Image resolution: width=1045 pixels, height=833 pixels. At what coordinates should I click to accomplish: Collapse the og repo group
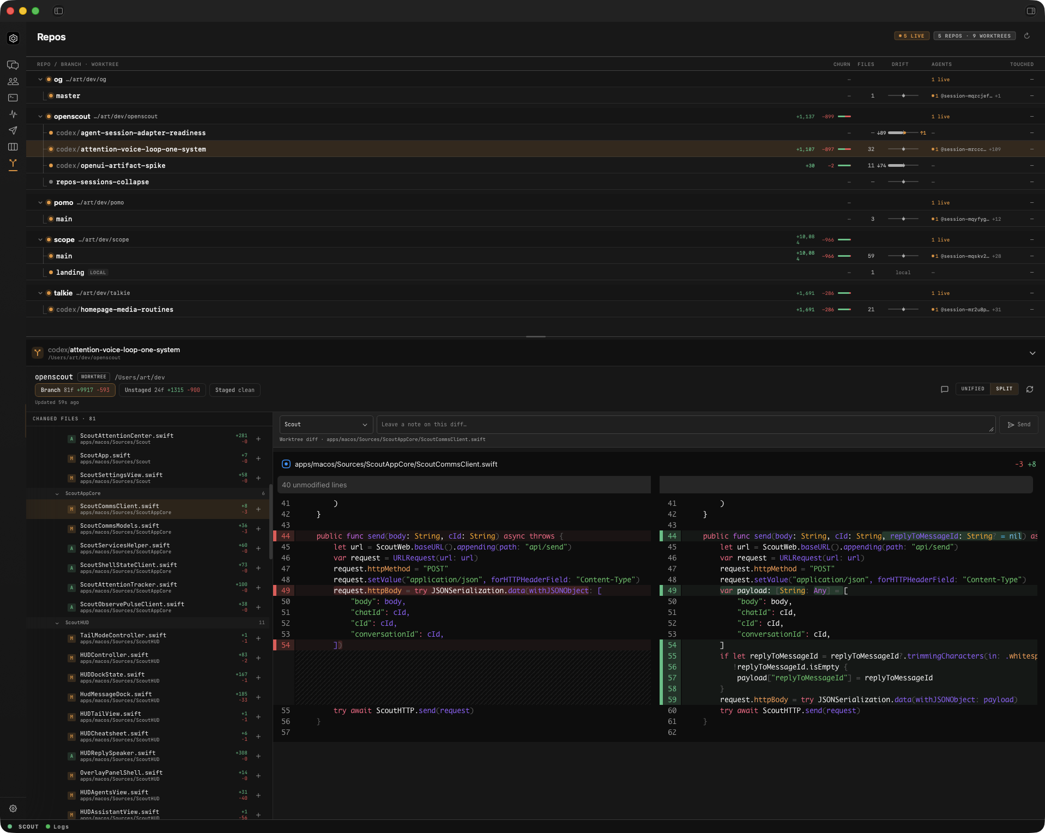[x=40, y=80]
